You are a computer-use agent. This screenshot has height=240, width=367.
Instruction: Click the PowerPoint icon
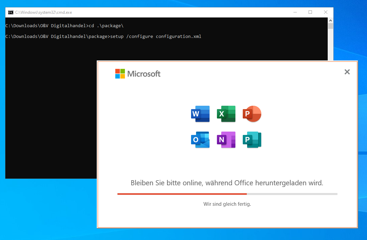point(252,114)
